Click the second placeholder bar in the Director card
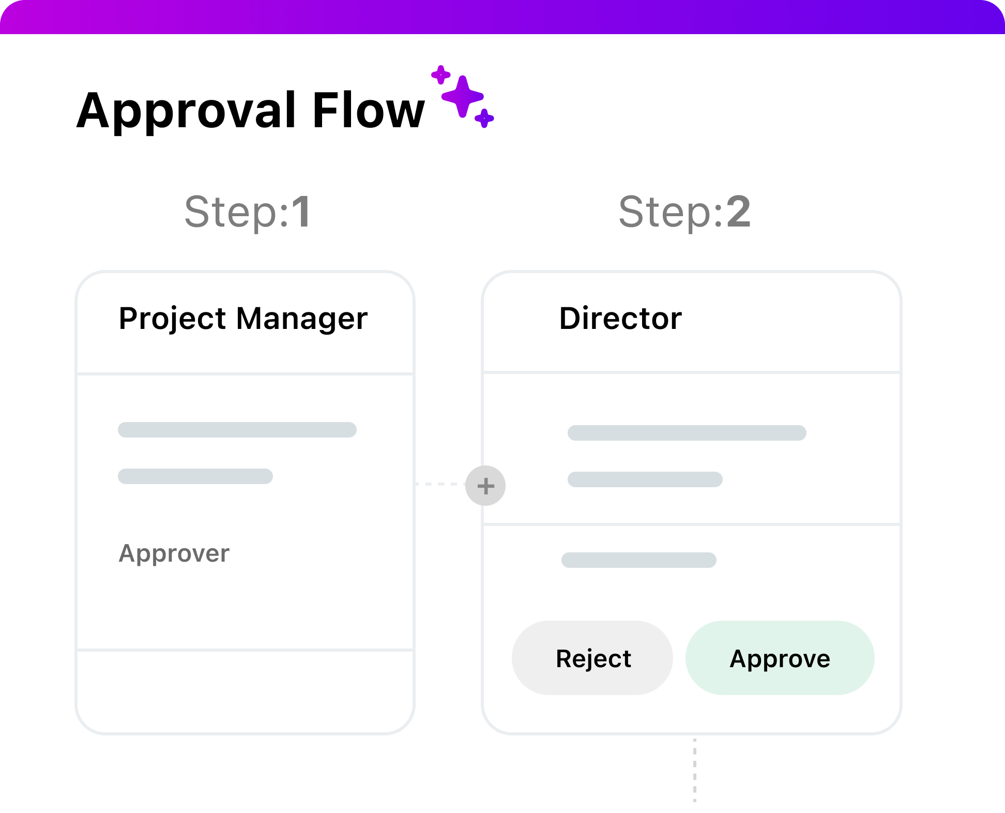Viewport: 1005px width, 813px height. tap(645, 479)
